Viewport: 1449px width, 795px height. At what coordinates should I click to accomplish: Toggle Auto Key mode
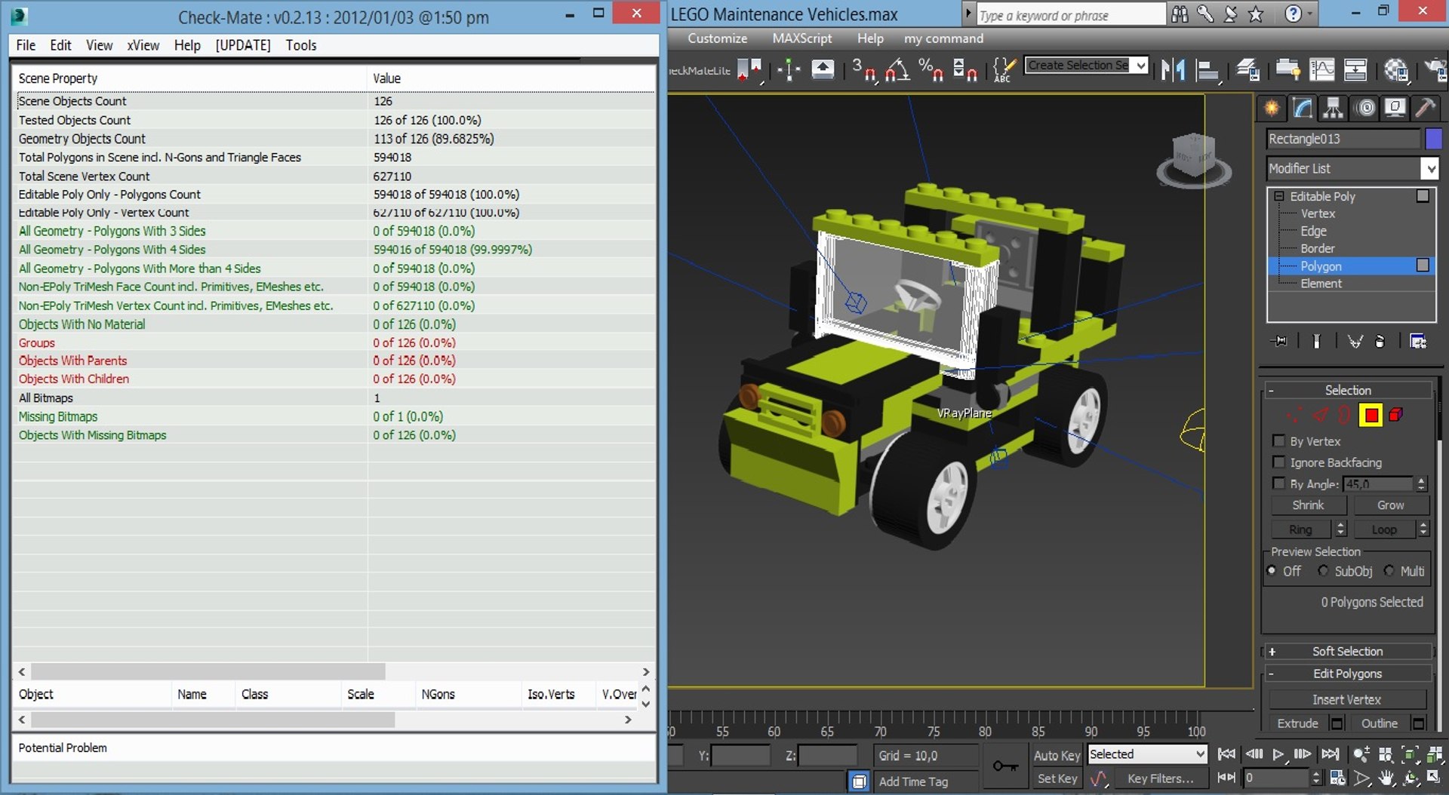click(x=1057, y=755)
